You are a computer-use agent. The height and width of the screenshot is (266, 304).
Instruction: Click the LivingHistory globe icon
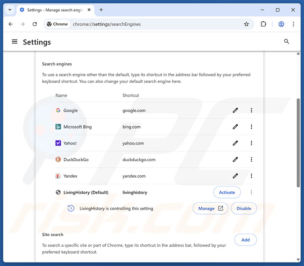(x=58, y=192)
